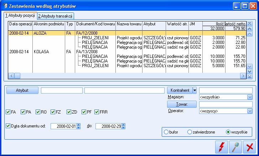
Task: Focus the Towar text field
Action: [x=226, y=104]
